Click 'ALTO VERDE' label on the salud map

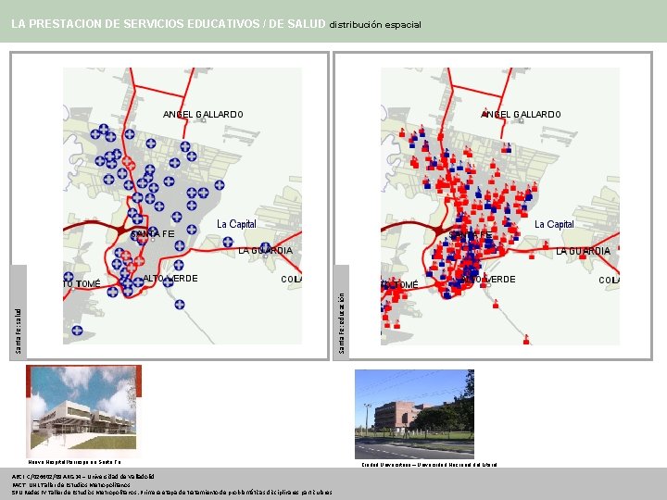170,279
